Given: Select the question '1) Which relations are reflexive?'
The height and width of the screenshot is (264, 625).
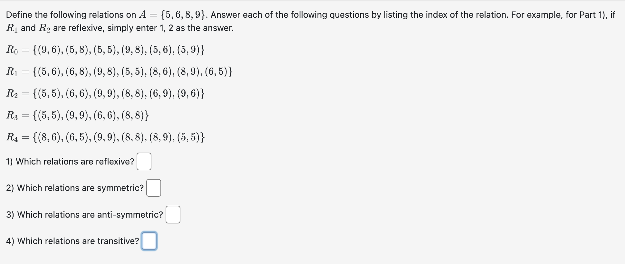Looking at the screenshot, I should pos(70,161).
